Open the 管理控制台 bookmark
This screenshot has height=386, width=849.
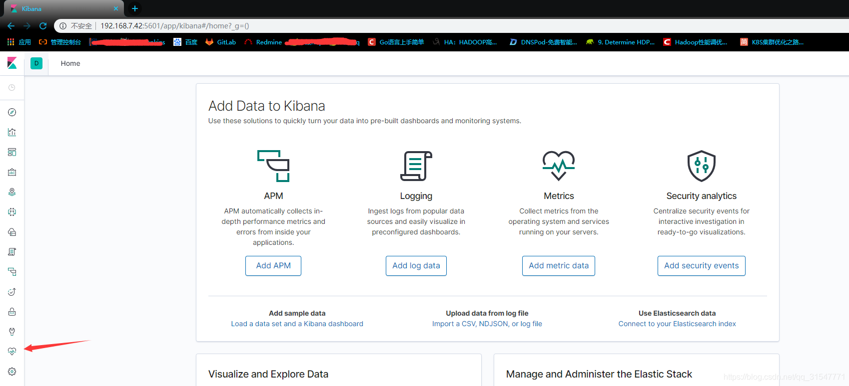point(60,42)
